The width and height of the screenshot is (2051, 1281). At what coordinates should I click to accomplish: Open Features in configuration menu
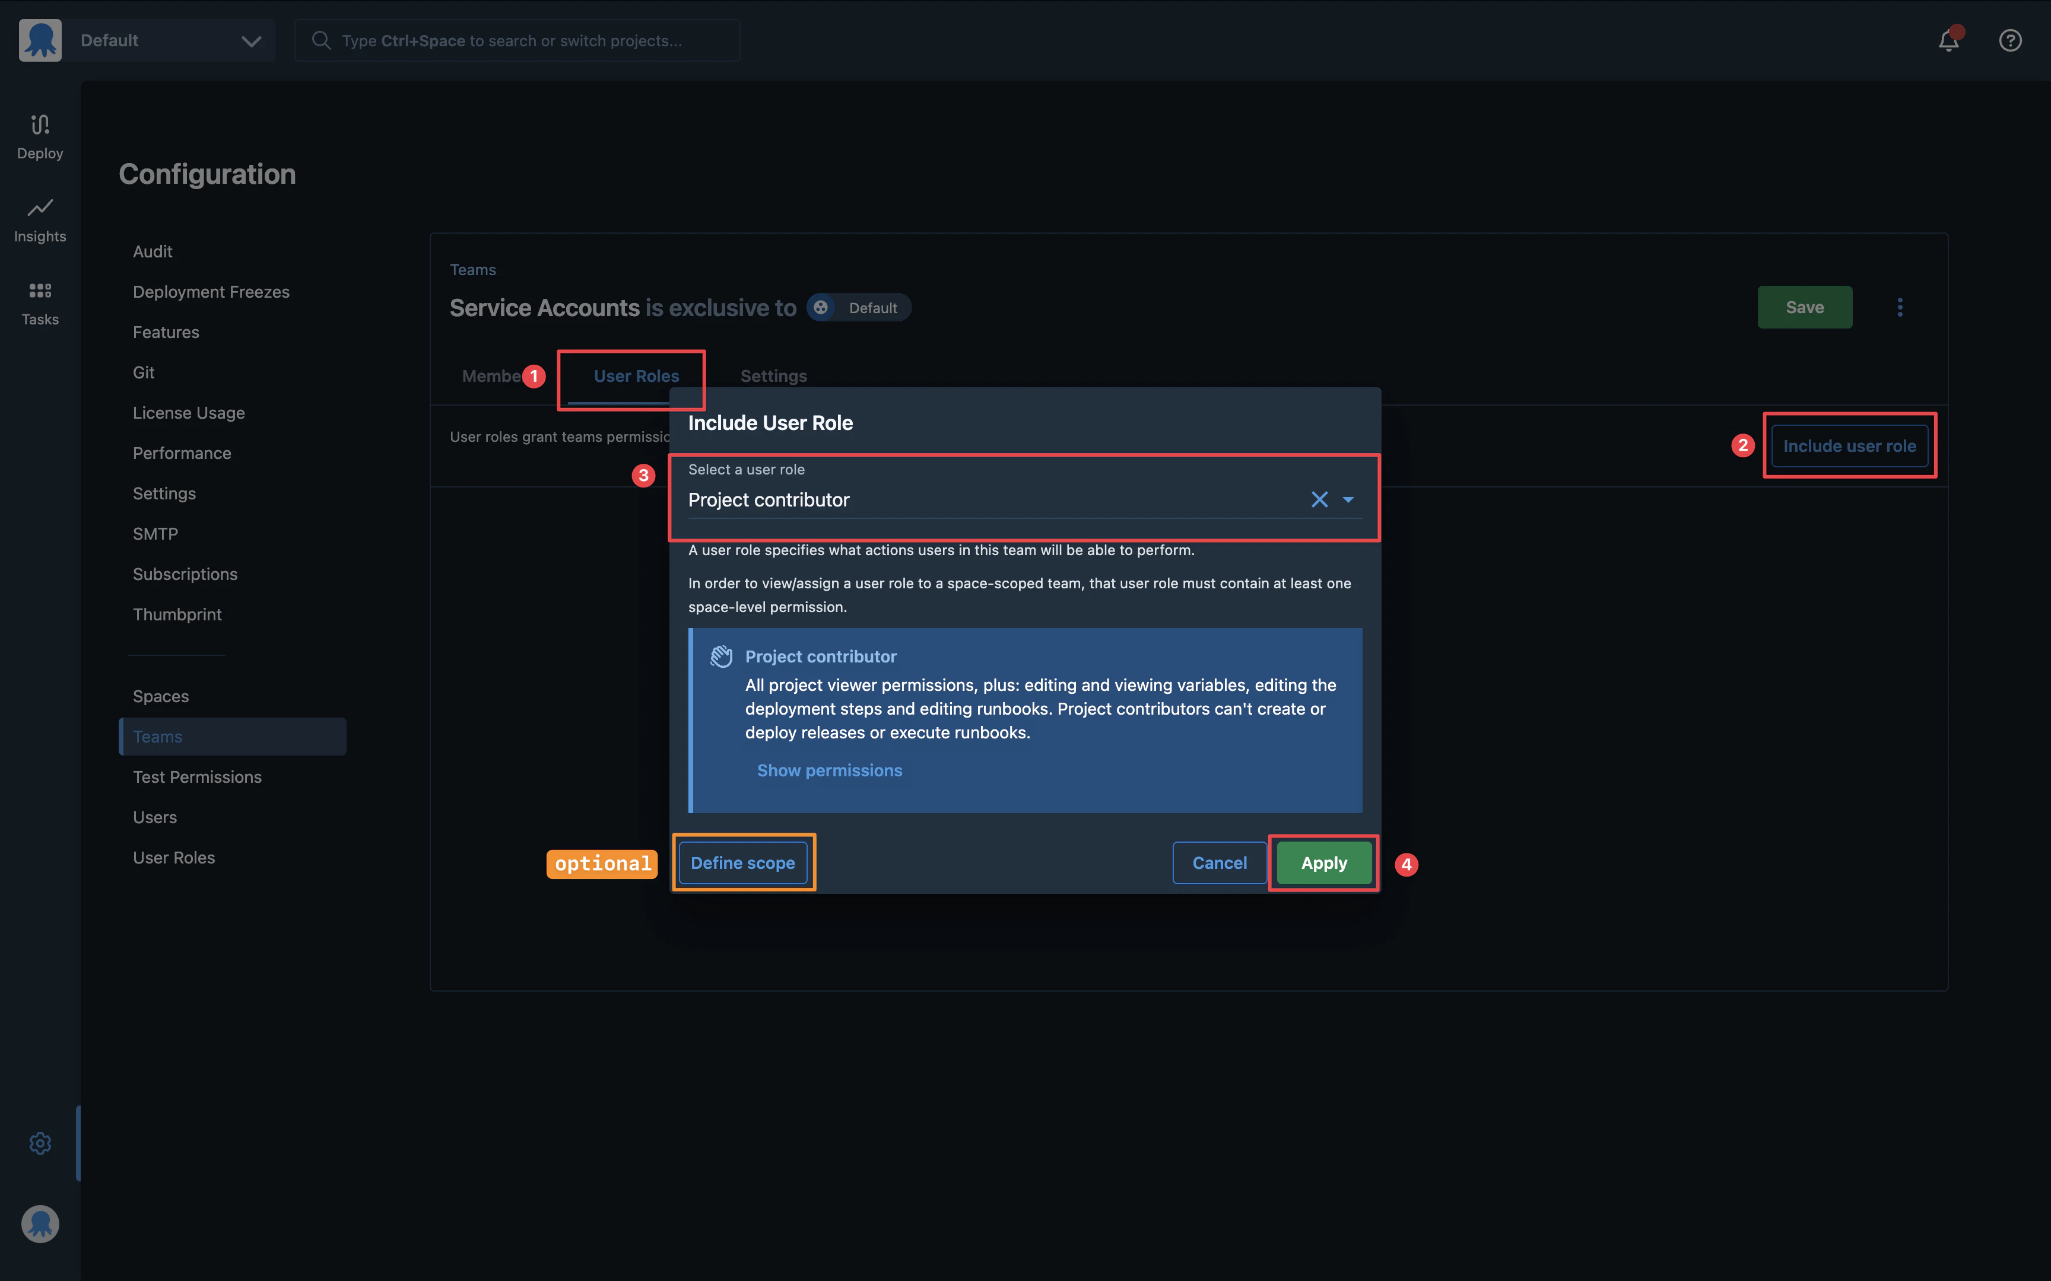166,332
